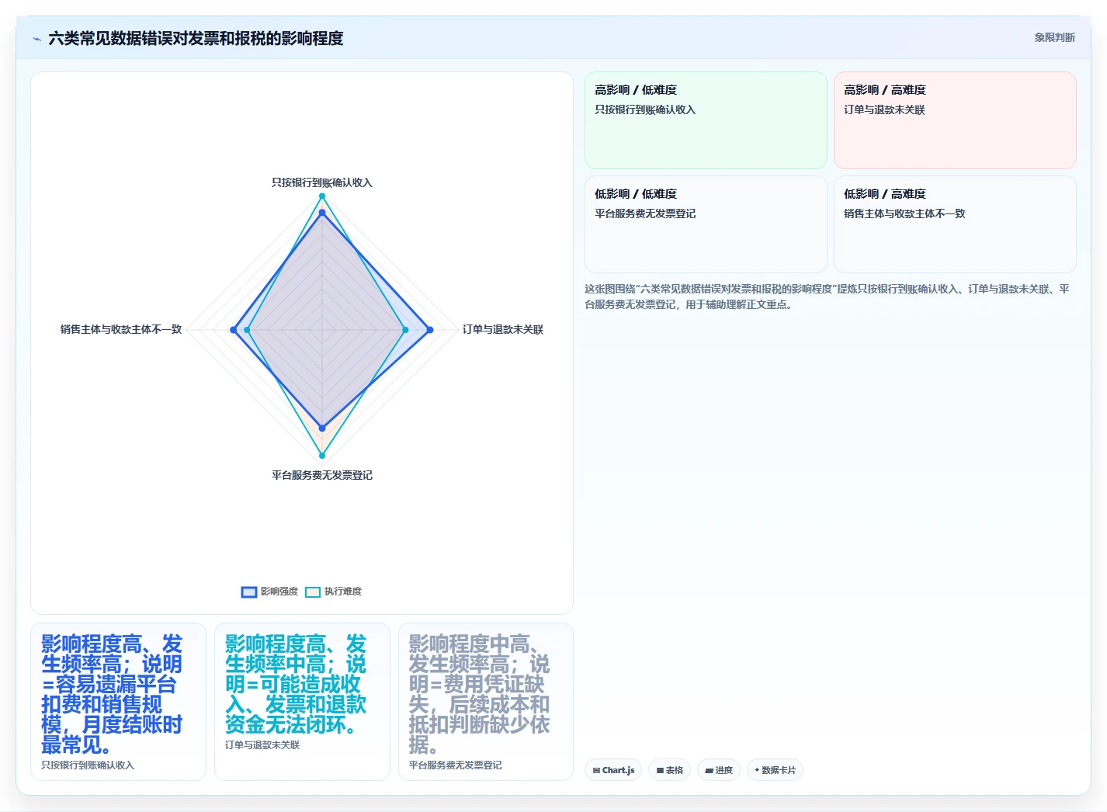
Task: Click the caption 平台服务费无发票登记 under the gray card
Action: [456, 765]
